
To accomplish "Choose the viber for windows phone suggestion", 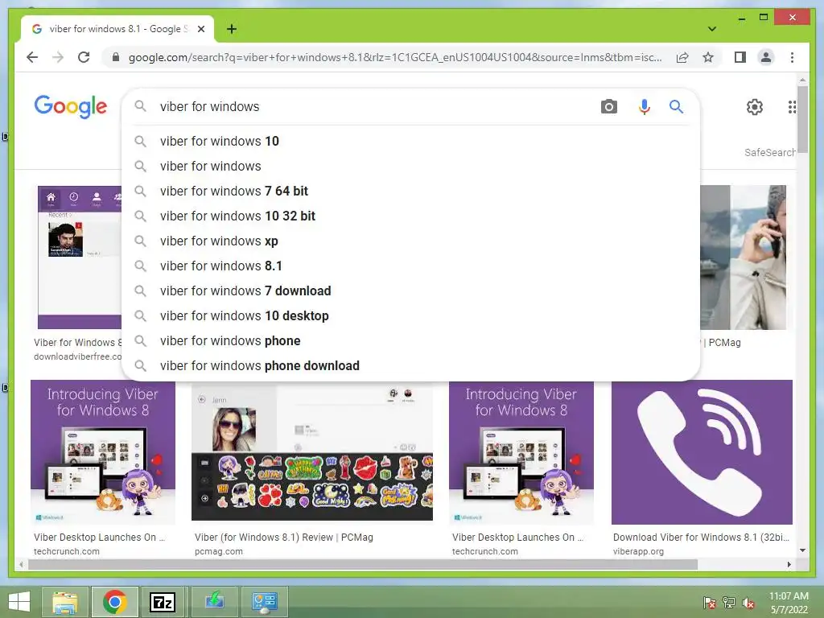I will point(410,340).
